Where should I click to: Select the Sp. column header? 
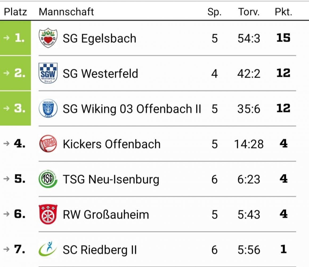click(x=214, y=12)
